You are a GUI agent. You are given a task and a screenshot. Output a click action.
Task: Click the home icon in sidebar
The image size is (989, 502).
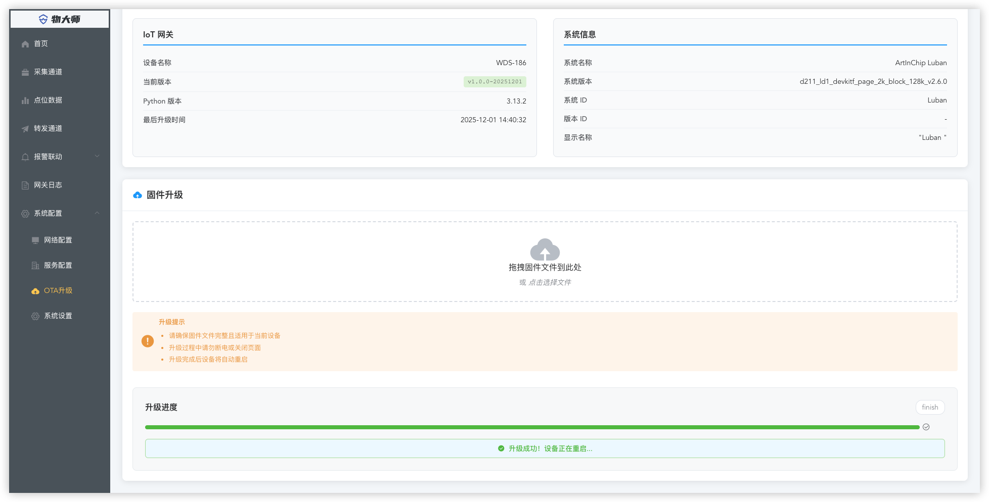25,44
